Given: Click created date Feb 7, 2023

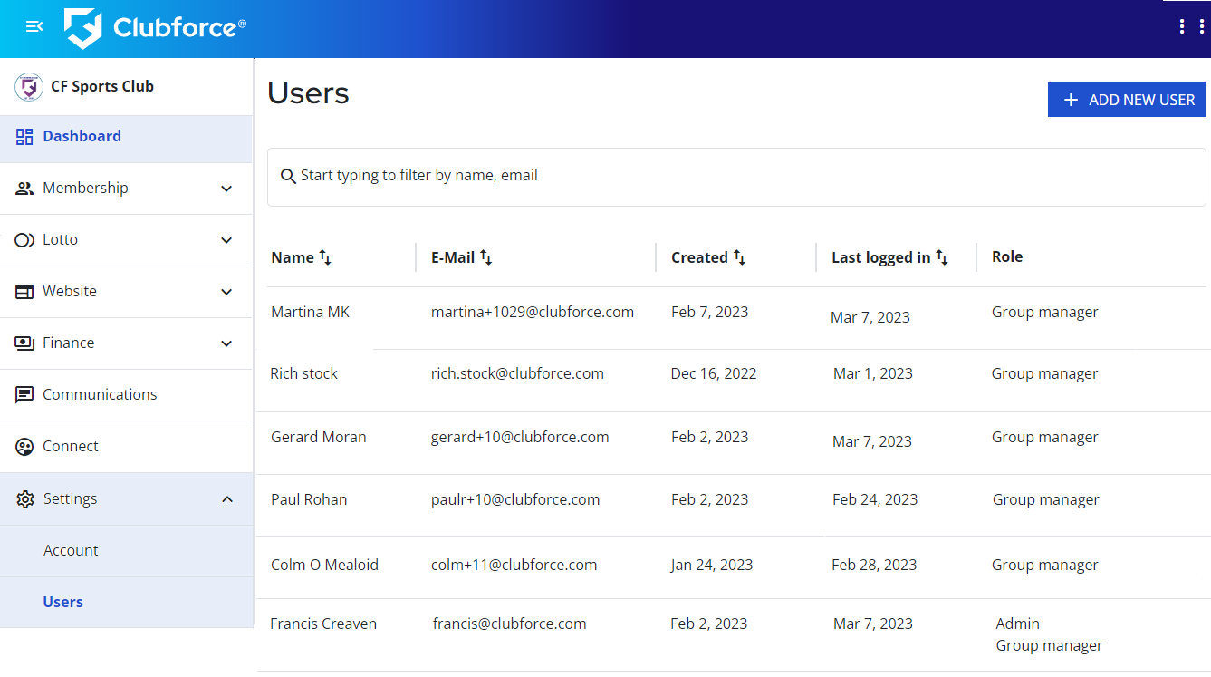Looking at the screenshot, I should (710, 313).
